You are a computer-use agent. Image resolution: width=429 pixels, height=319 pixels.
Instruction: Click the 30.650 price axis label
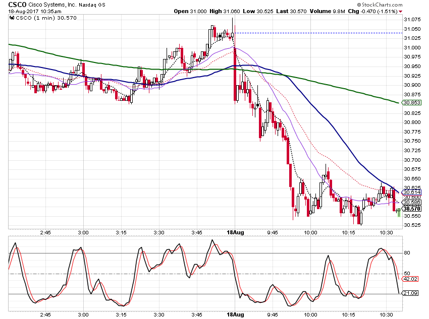point(412,178)
